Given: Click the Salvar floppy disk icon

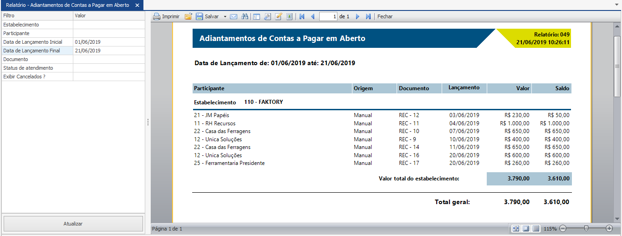Looking at the screenshot, I should [199, 16].
